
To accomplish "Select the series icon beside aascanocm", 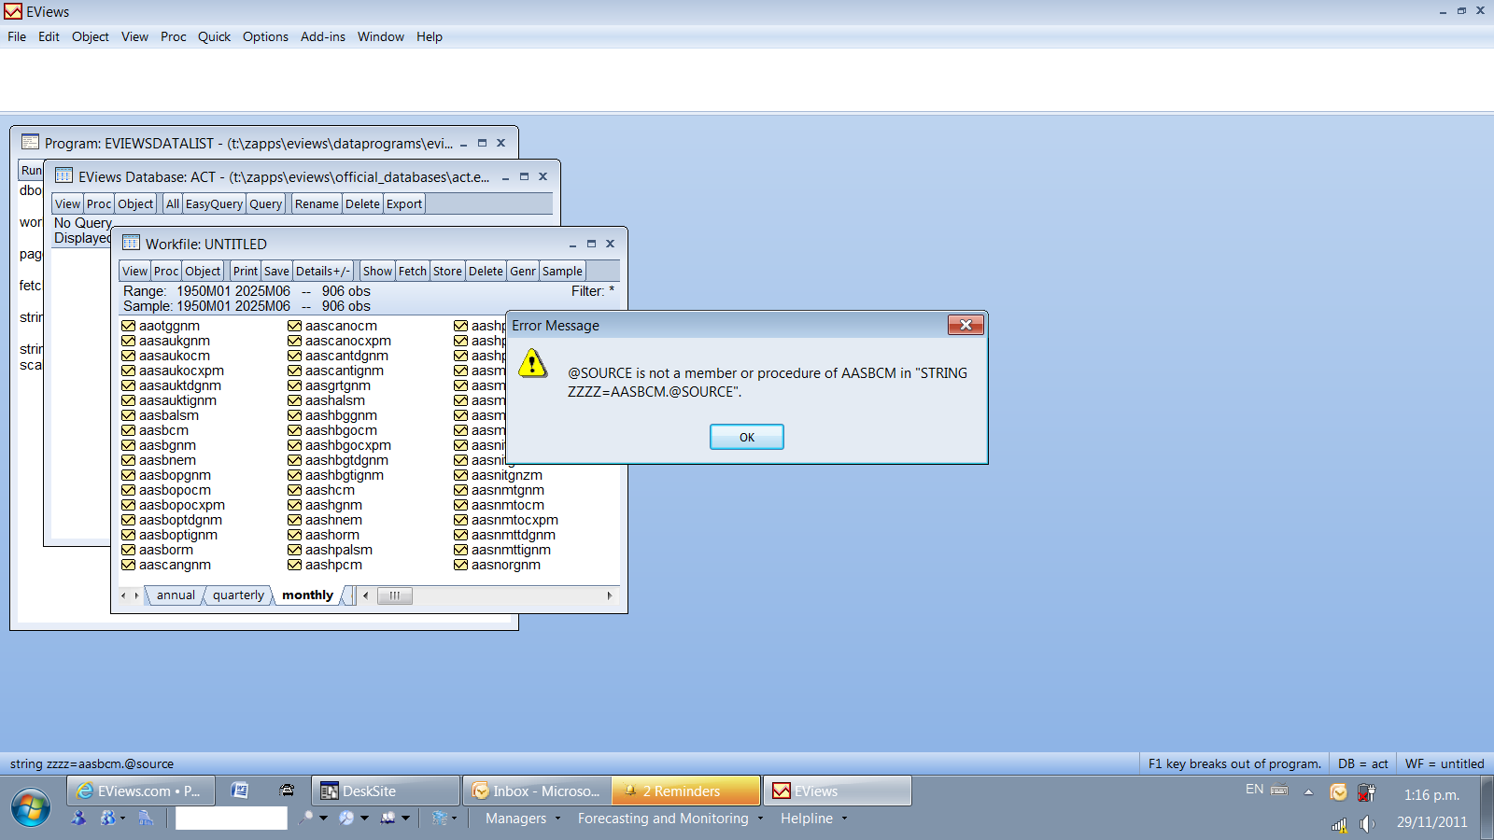I will [294, 326].
